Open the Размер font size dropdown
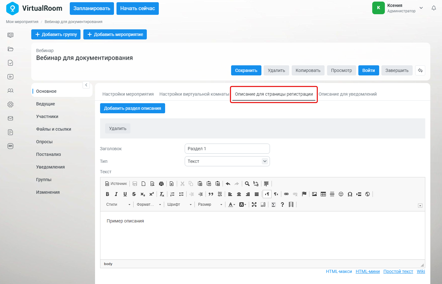Viewport: 442px width, 284px height. coord(210,204)
